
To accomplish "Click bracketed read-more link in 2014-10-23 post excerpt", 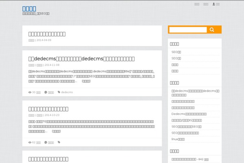I will point(56,131).
